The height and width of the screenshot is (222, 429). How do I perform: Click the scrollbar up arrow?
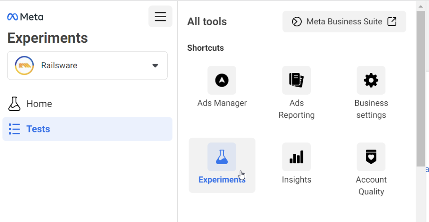pos(421,6)
